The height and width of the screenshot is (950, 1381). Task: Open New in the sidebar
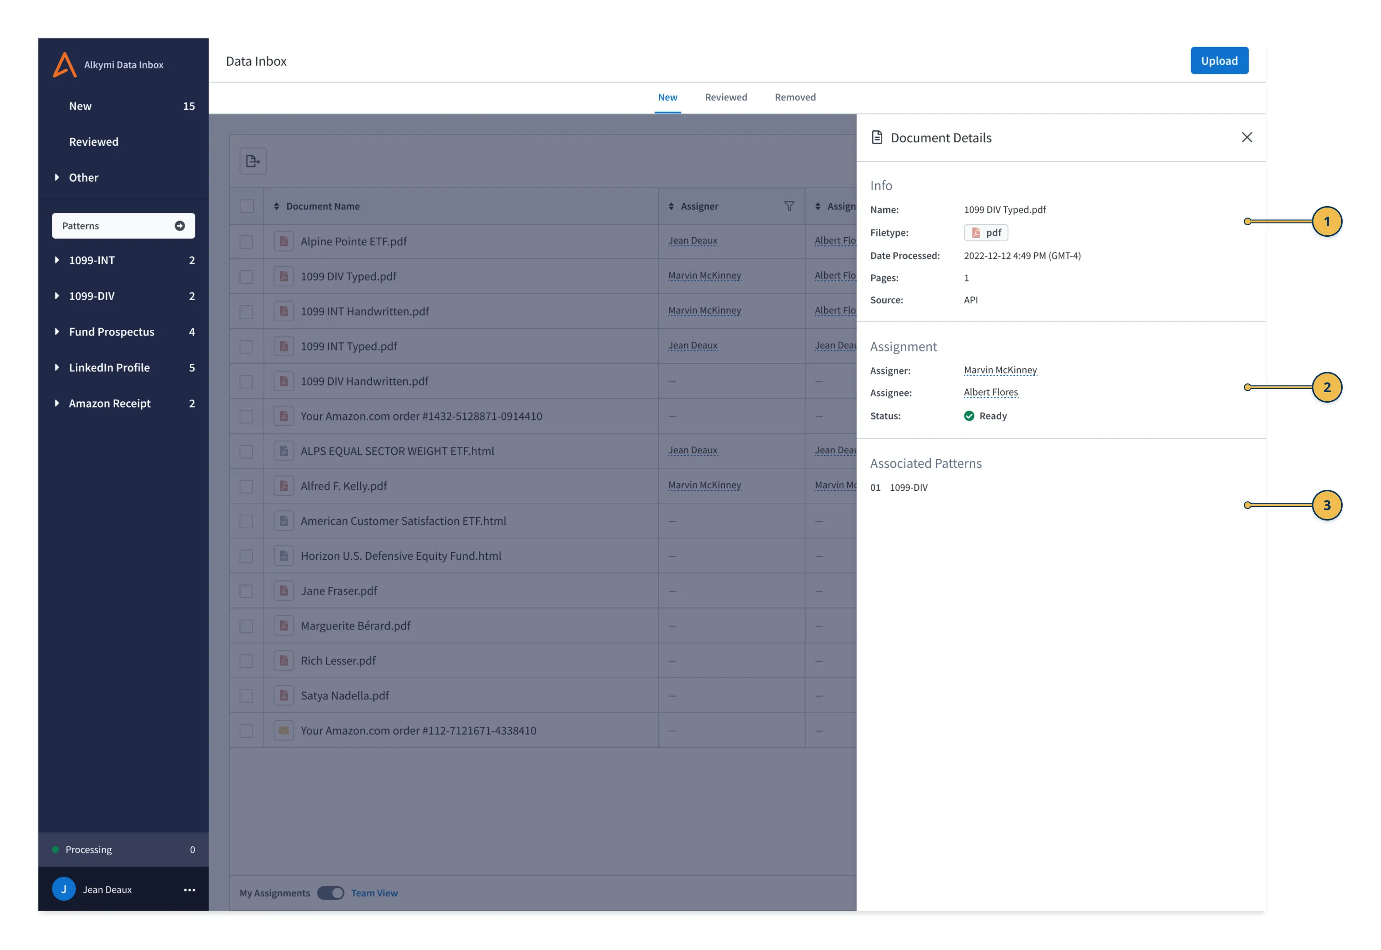(x=123, y=106)
